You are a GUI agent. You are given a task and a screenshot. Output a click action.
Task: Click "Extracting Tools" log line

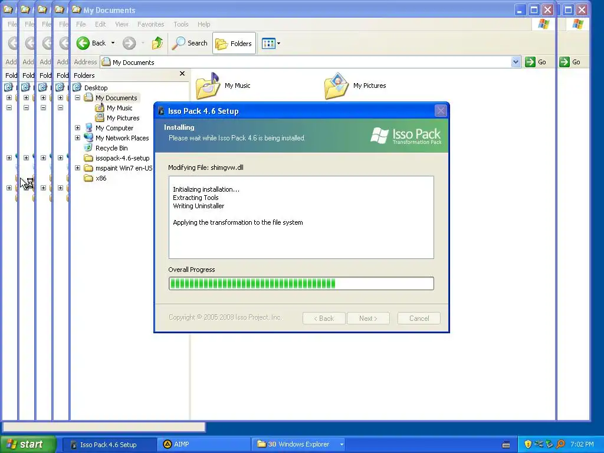pyautogui.click(x=196, y=198)
